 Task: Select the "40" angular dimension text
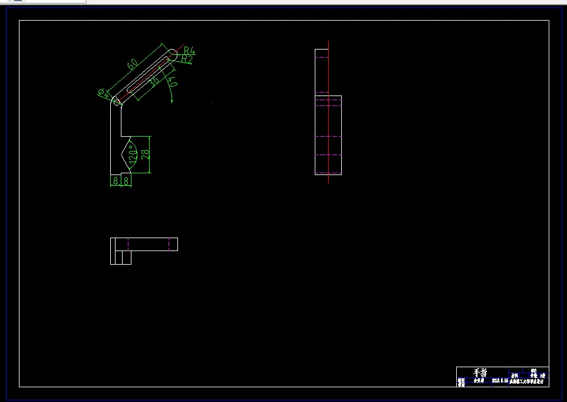coord(173,82)
